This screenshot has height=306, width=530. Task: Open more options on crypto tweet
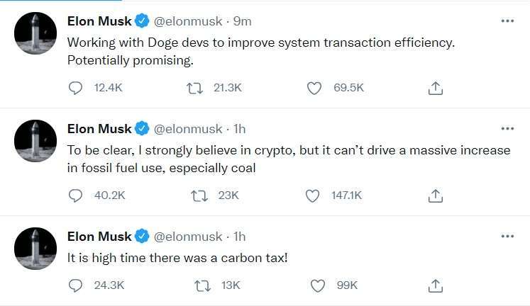[x=507, y=128]
